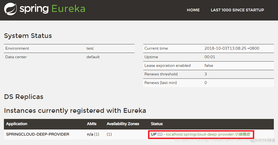Click the UP status label
This screenshot has height=145, width=278.
pos(154,134)
